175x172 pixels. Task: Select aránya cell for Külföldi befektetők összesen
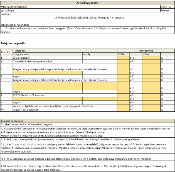151,95
